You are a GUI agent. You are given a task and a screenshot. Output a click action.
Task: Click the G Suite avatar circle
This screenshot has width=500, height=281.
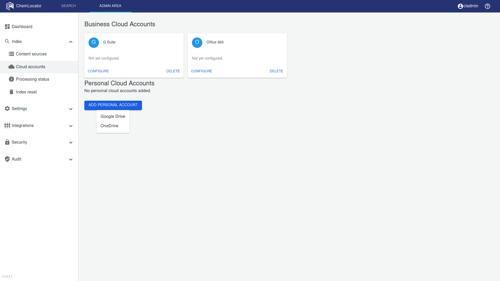click(x=94, y=42)
